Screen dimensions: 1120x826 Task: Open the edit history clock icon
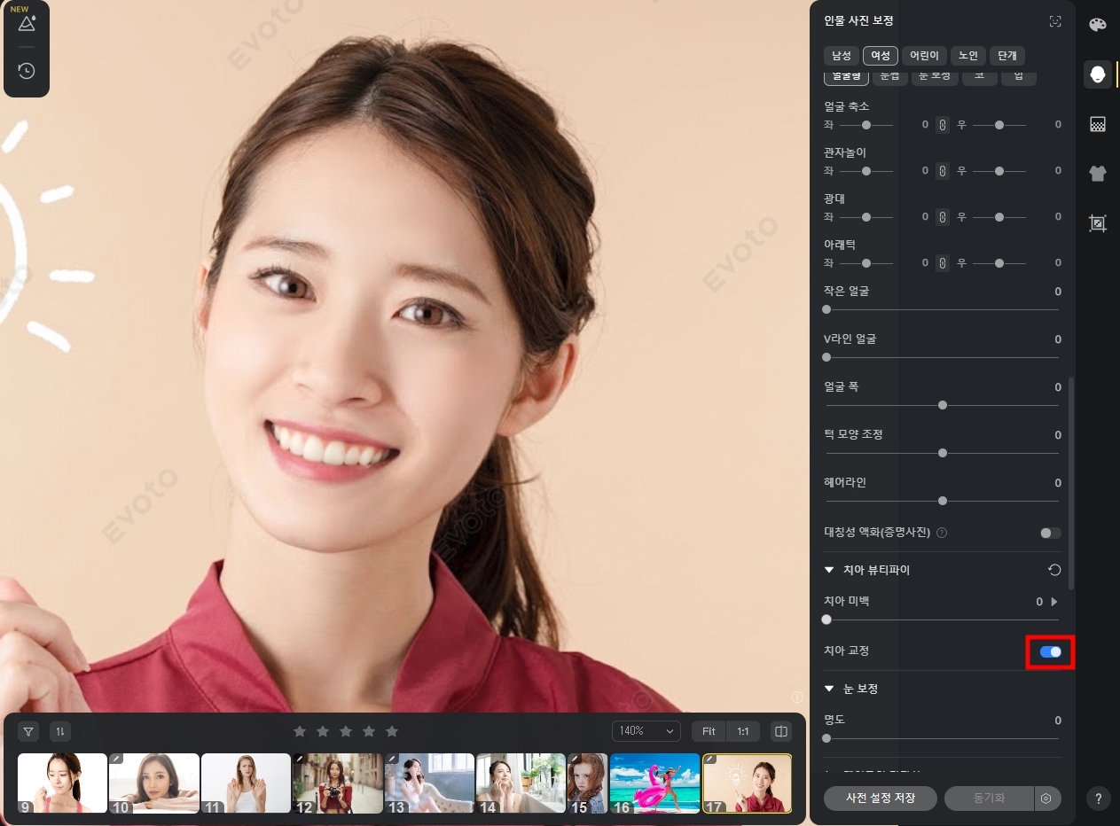click(x=27, y=71)
